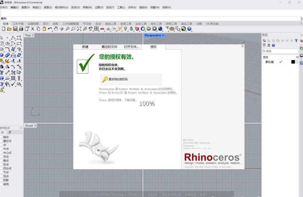Click the black checkmark Check icon in sidebar
303x197 pixels.
[13, 84]
